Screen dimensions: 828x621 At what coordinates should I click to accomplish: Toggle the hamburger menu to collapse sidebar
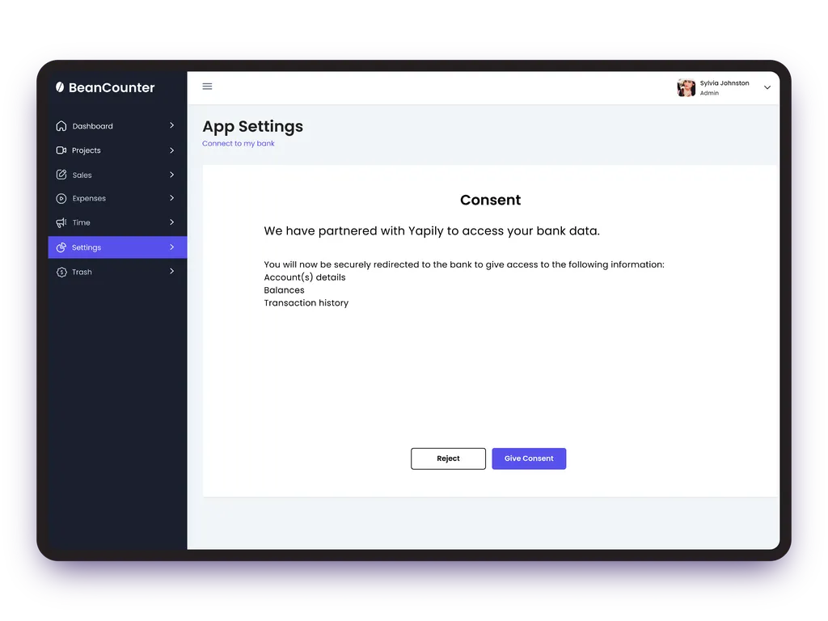tap(207, 87)
